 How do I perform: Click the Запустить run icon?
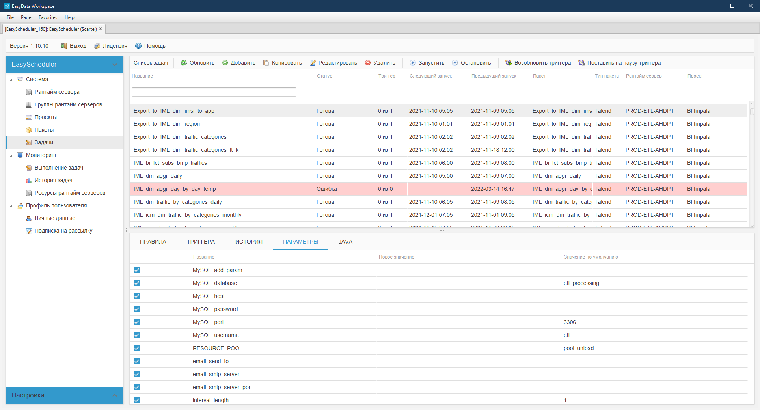[x=413, y=63]
